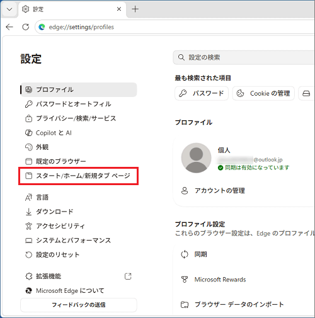Click the 設定の検索 search box
315x318 pixels.
pos(244,57)
